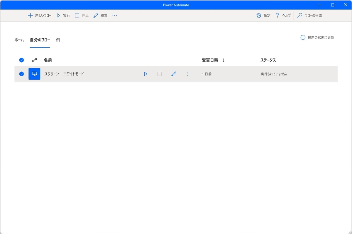Screen dimensions: 352x234
Task: Click the ステータス column header
Action: (x=268, y=60)
